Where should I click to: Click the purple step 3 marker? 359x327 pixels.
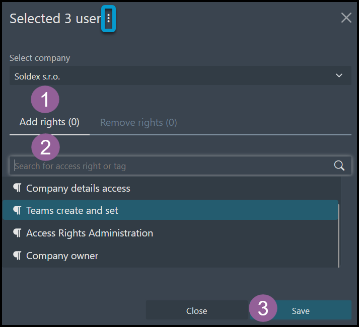point(263,308)
